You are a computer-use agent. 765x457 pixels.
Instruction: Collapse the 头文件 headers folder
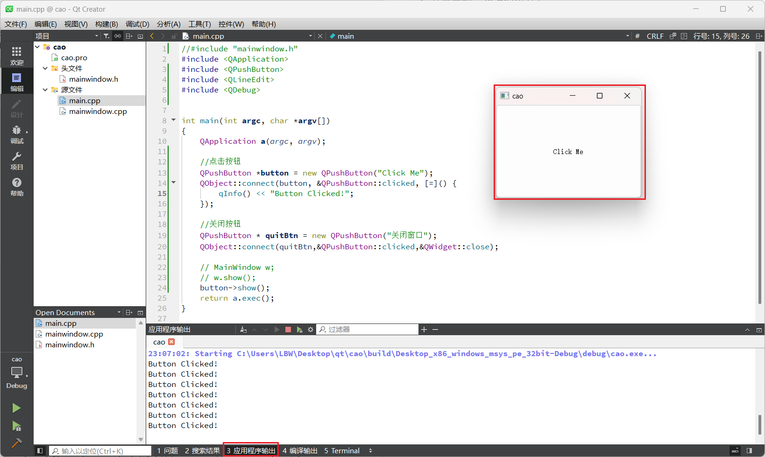point(45,68)
